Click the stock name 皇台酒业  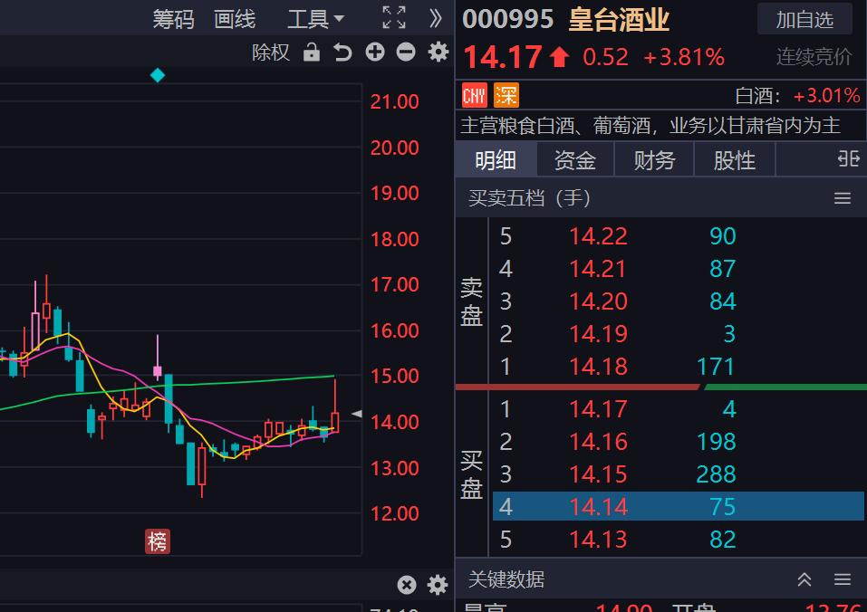619,20
